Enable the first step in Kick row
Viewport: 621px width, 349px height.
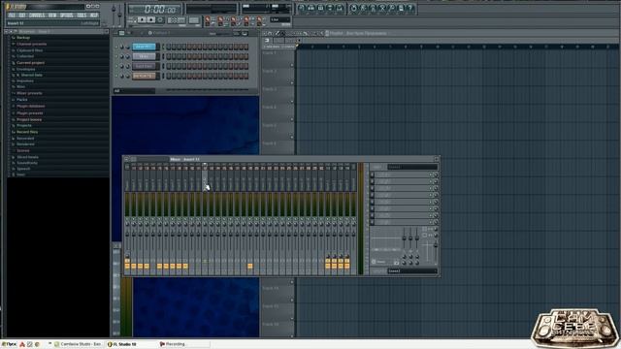tap(168, 47)
